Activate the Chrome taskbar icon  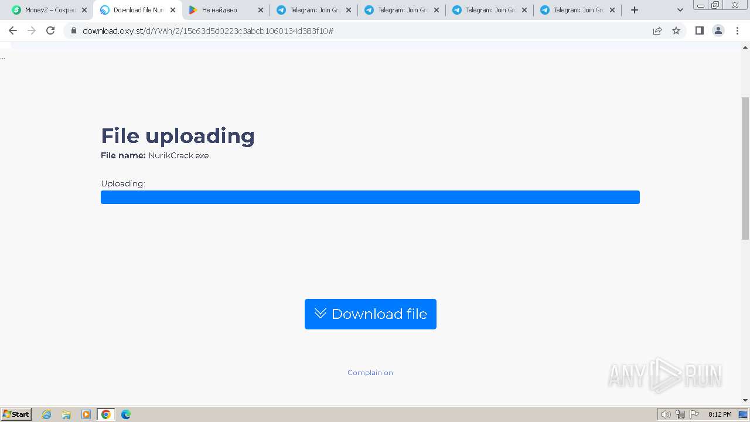[x=106, y=414]
